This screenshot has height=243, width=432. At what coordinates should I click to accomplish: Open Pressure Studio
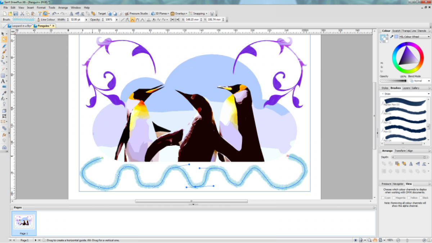(136, 13)
